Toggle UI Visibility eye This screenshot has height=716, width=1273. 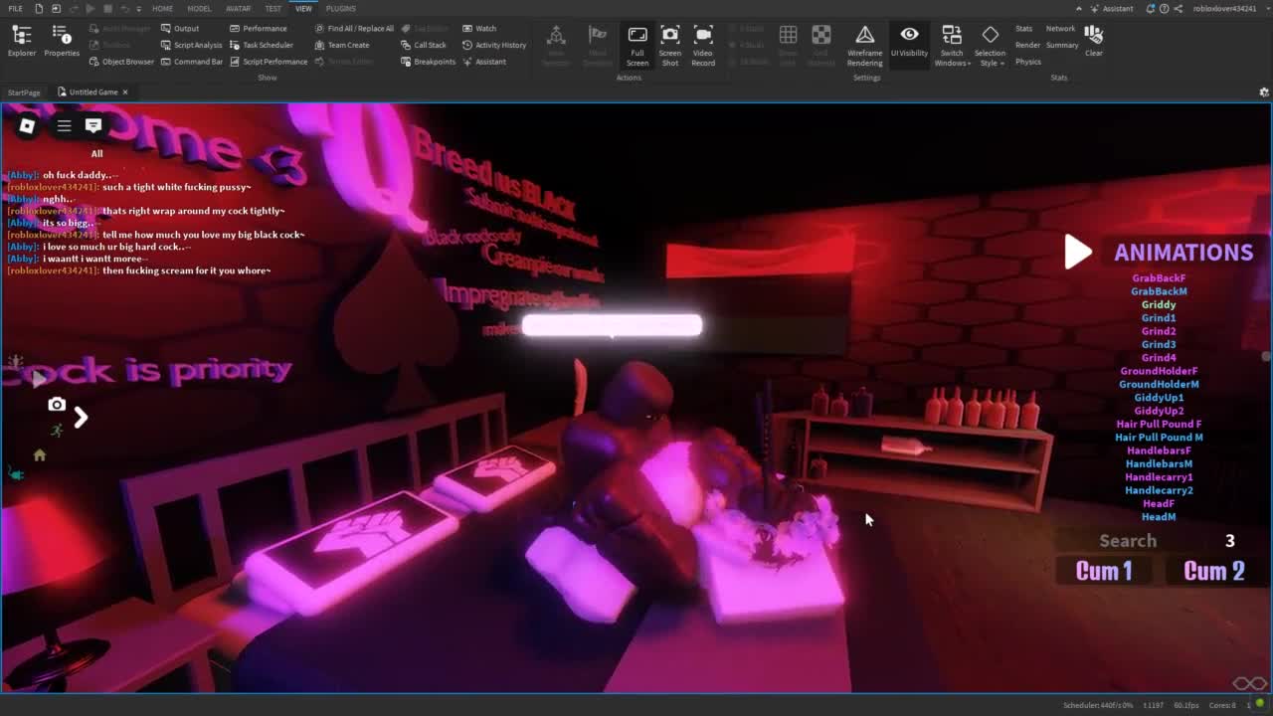909,41
